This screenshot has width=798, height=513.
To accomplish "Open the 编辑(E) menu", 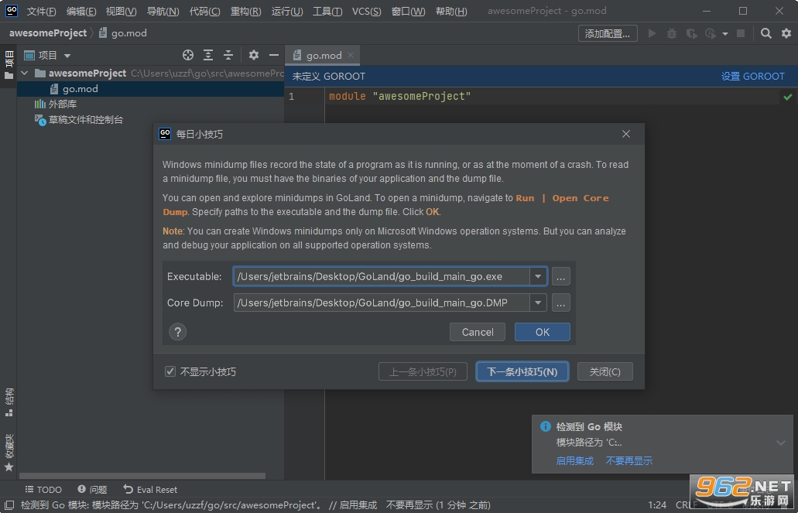I will [x=81, y=11].
